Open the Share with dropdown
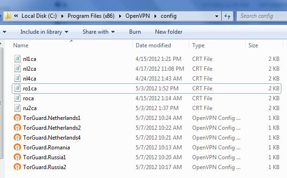The image size is (287, 178). 99,32
